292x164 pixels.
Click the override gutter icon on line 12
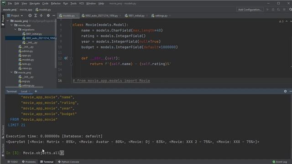coord(66,58)
